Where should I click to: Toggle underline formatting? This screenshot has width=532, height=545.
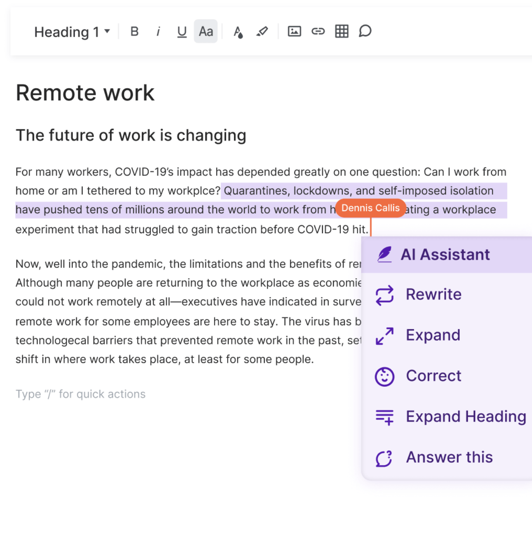coord(182,32)
